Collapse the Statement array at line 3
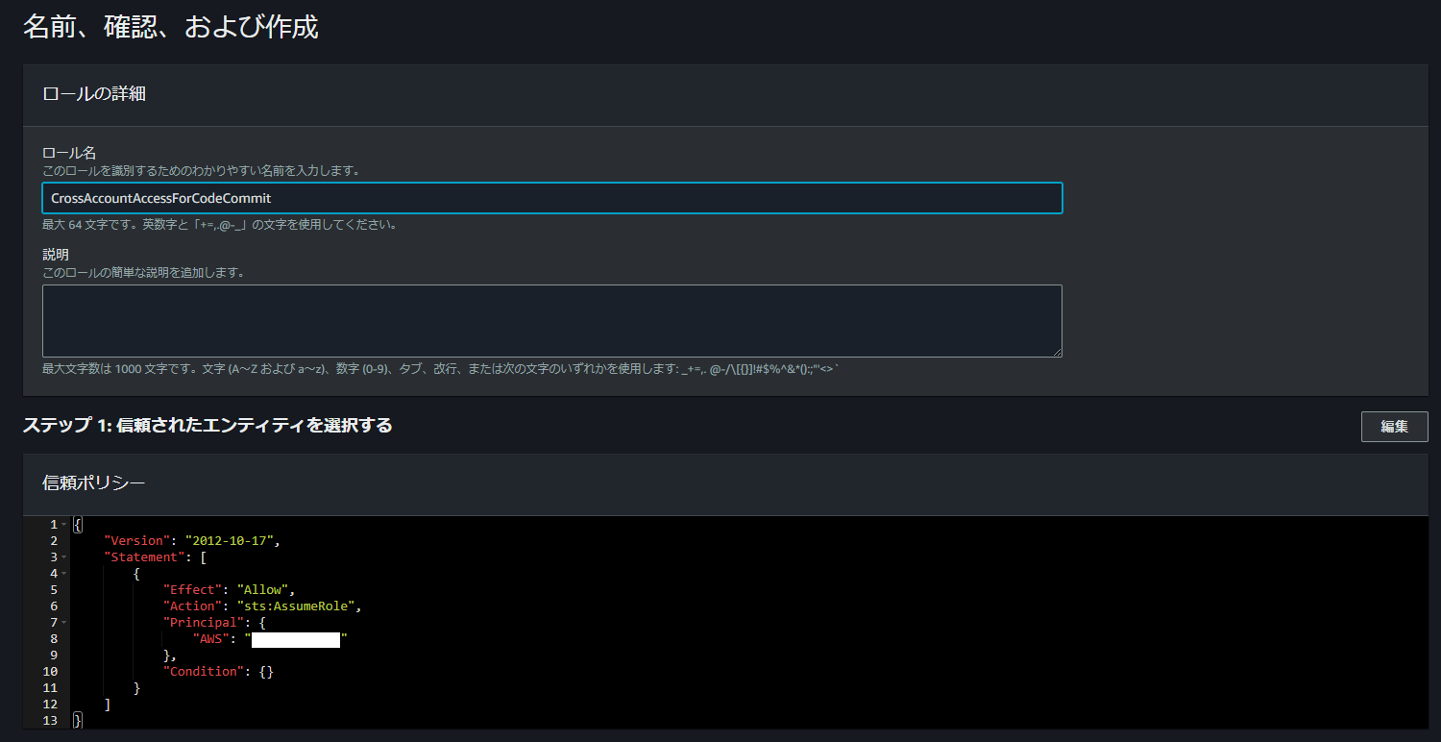The height and width of the screenshot is (742, 1441). (x=65, y=556)
